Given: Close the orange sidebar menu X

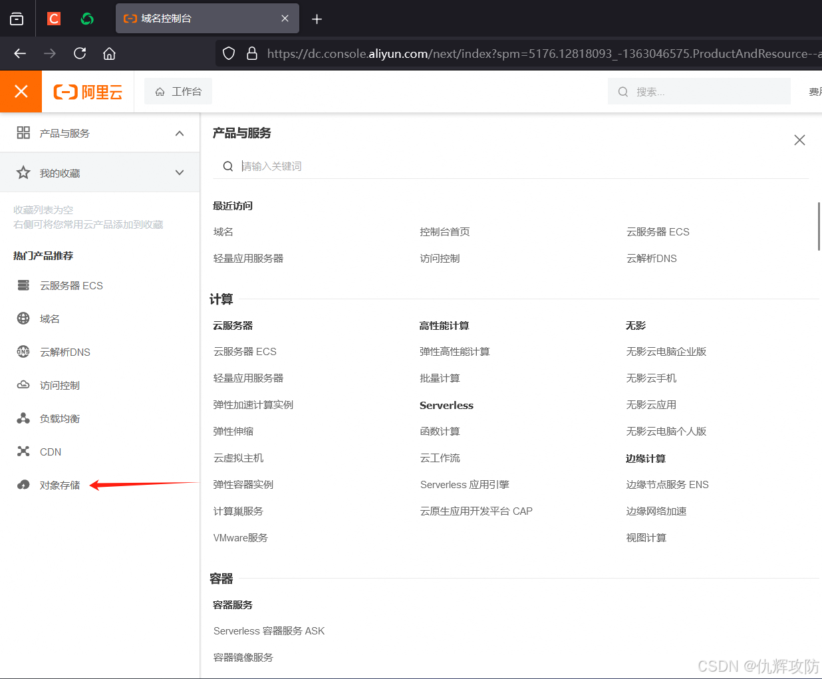Looking at the screenshot, I should [21, 91].
